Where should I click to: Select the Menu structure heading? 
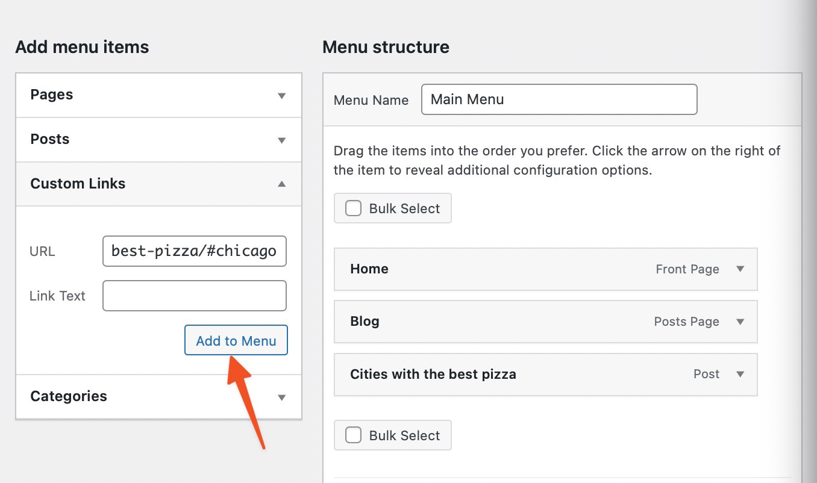click(386, 47)
